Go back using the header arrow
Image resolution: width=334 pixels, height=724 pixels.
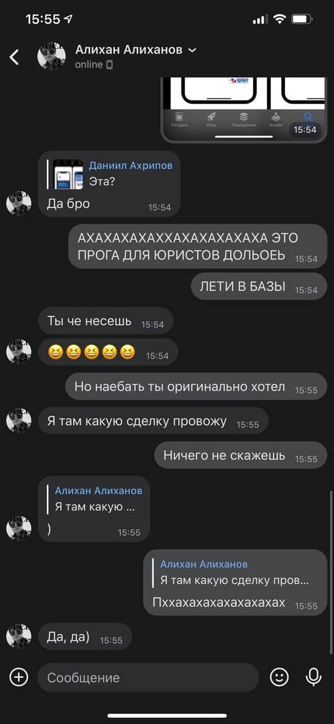pyautogui.click(x=14, y=57)
